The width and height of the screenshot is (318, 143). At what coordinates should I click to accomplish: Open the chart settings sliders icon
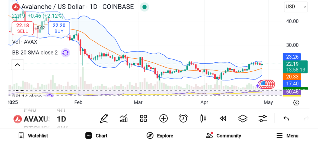(263, 118)
